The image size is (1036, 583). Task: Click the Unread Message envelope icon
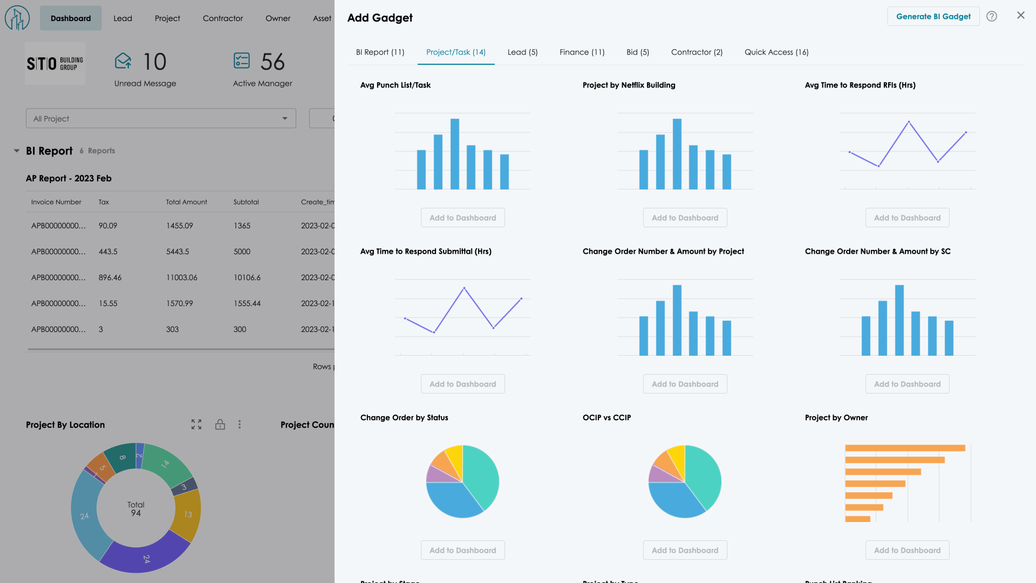click(123, 61)
